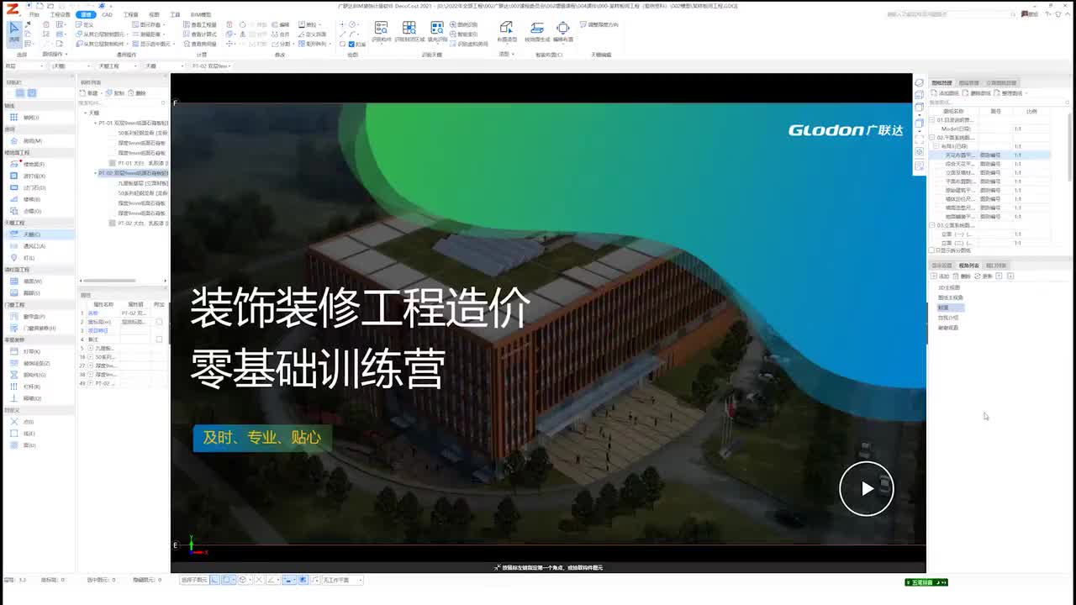Play the training video overlay
The image size is (1076, 605).
(x=867, y=489)
